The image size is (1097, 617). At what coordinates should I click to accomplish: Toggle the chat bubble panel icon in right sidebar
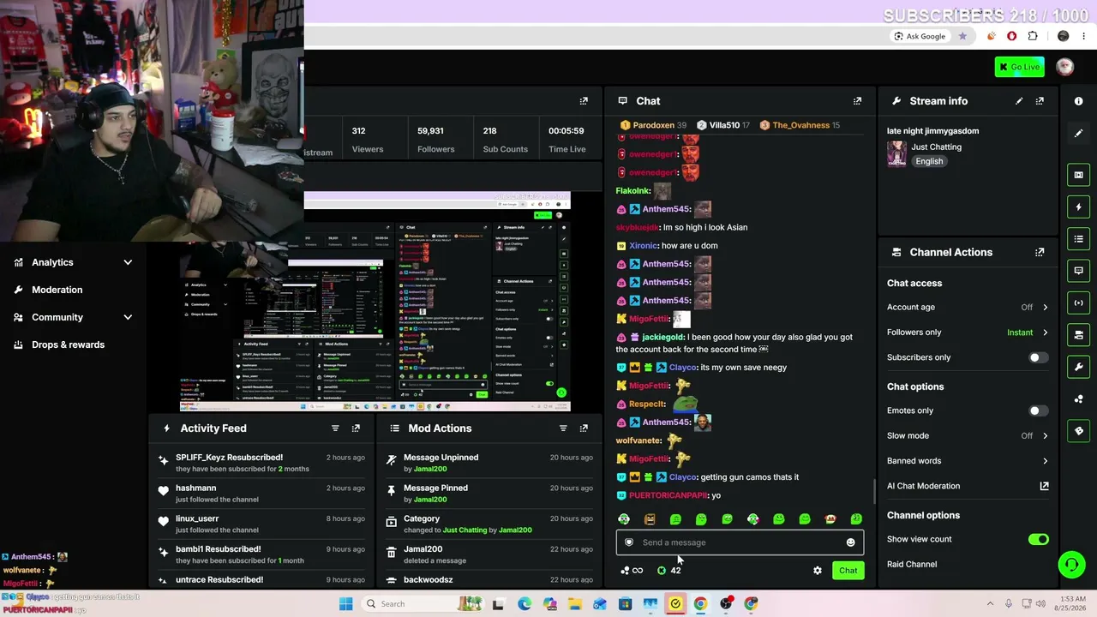coord(1078,271)
